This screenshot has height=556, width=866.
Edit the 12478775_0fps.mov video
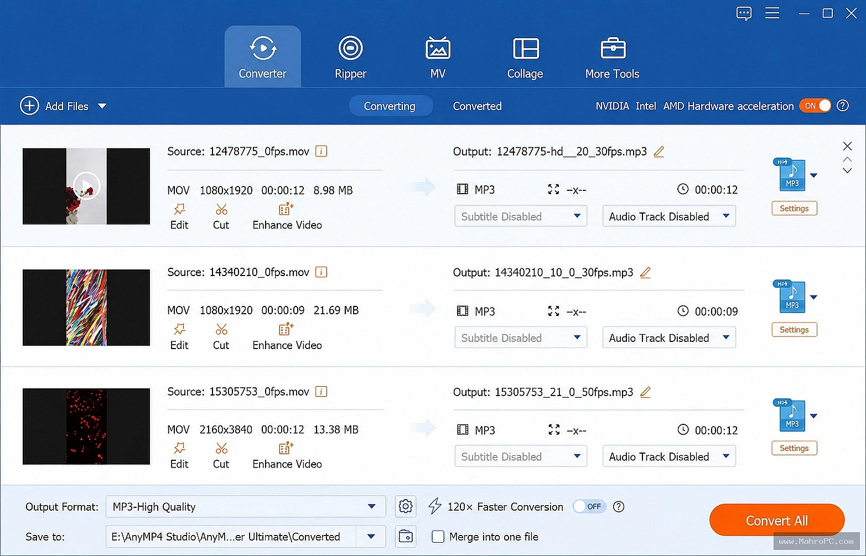(179, 216)
